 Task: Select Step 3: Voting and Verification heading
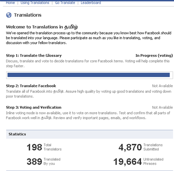tap(34, 107)
